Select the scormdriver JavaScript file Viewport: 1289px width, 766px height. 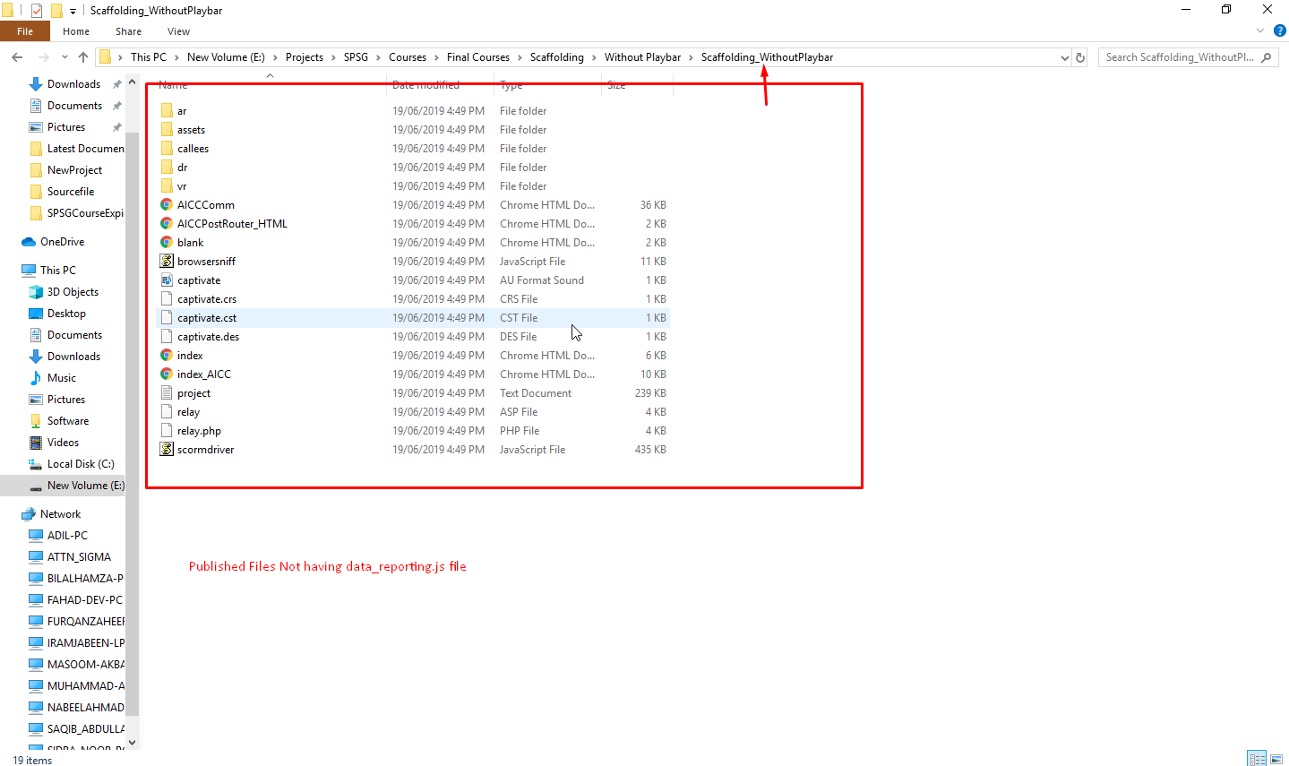(x=205, y=450)
